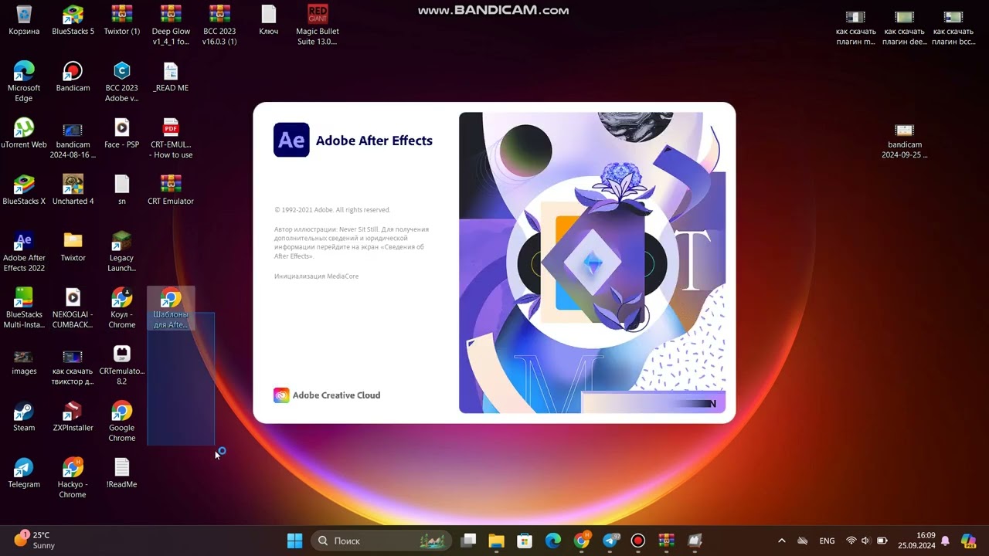Select the Magic Bullet Suite 13.0 icon
This screenshot has width=989, height=556.
[x=318, y=25]
